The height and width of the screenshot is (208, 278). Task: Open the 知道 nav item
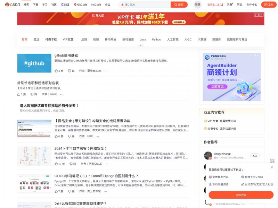pos(65,5)
